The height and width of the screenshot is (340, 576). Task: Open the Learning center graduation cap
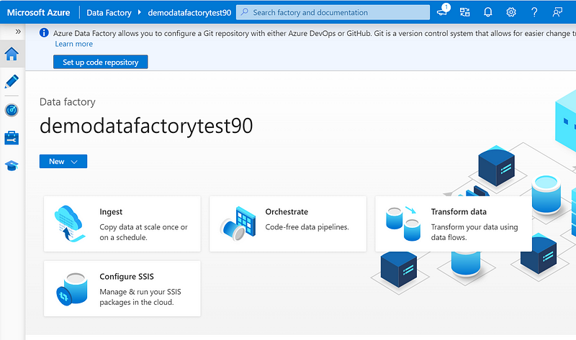[12, 166]
